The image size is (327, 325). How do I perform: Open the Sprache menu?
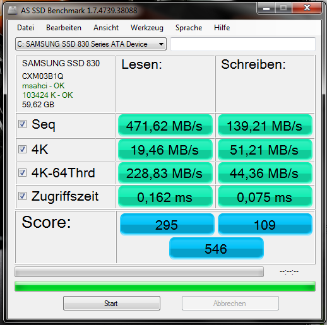coord(189,28)
